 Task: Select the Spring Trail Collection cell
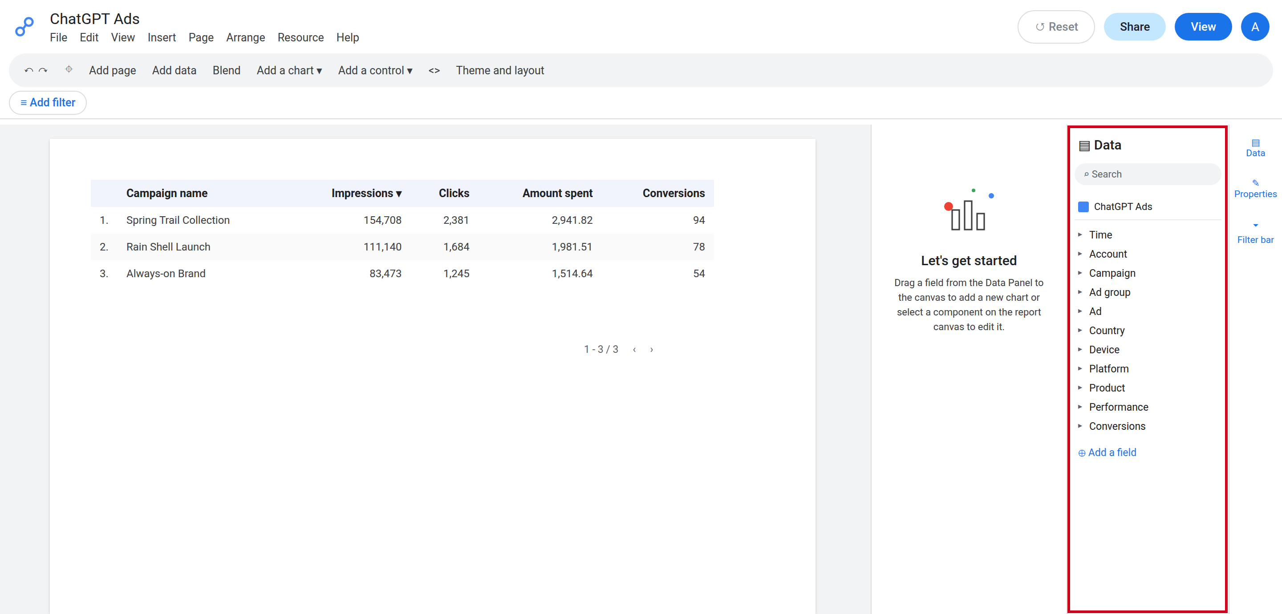(178, 220)
